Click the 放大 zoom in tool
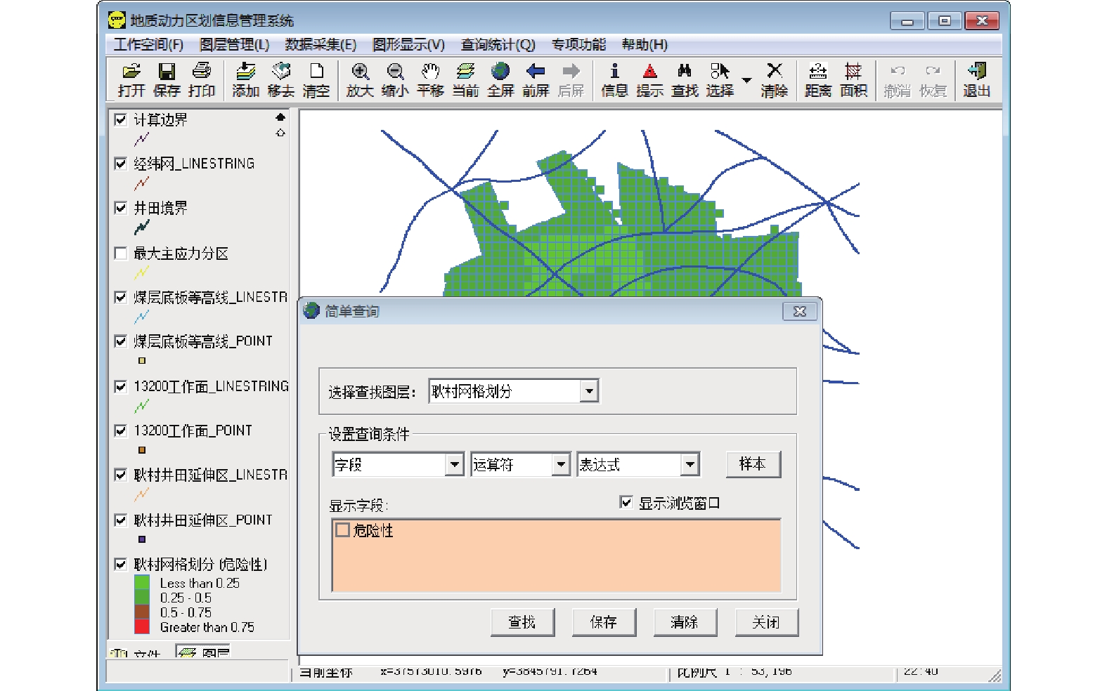This screenshot has height=691, width=1107. 359,79
